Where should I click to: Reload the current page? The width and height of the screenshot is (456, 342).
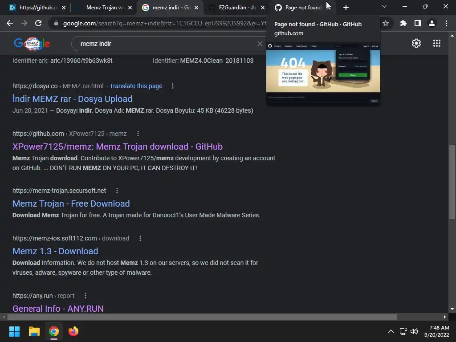38,23
